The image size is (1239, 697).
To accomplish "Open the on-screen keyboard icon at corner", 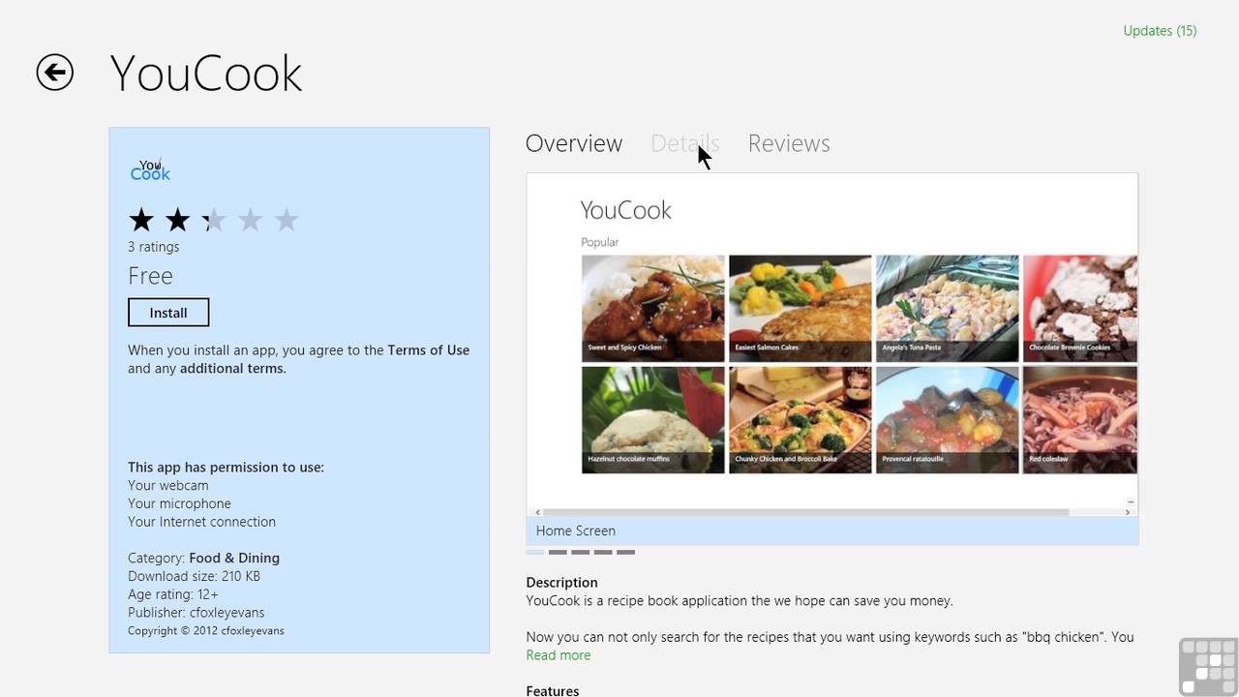I will tap(1208, 667).
